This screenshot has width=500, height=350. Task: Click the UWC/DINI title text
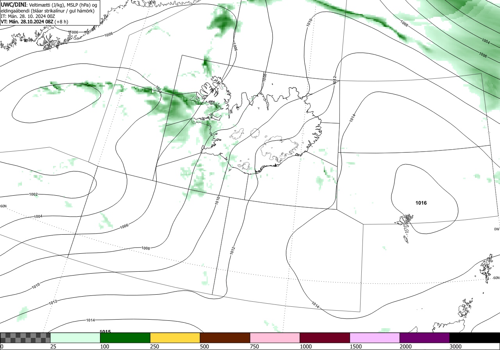coord(13,4)
